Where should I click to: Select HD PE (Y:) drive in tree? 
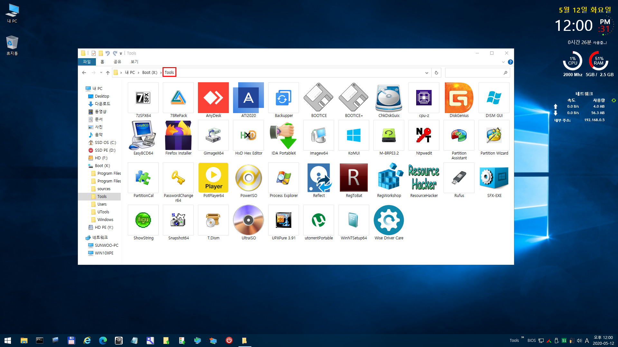point(104,227)
